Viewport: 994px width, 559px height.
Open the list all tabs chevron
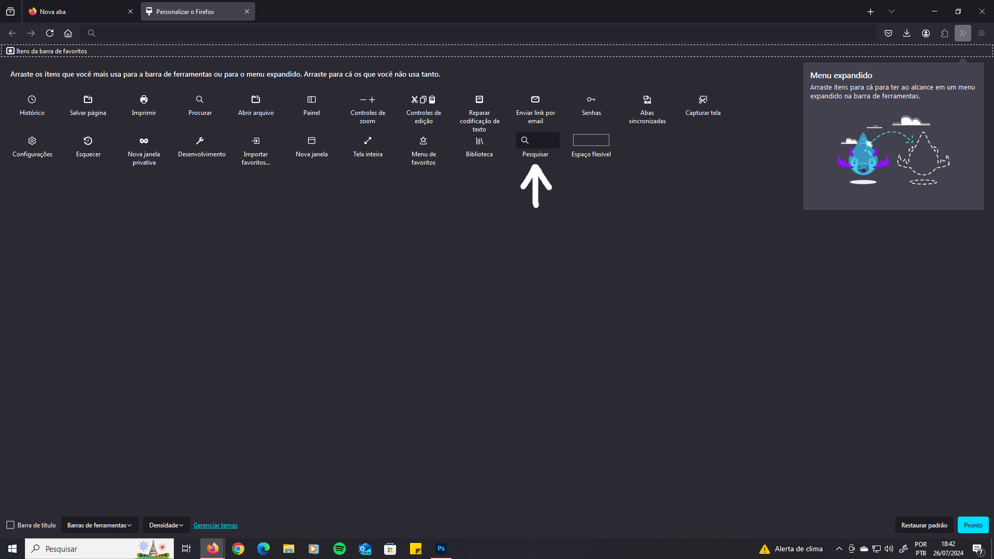click(x=891, y=11)
